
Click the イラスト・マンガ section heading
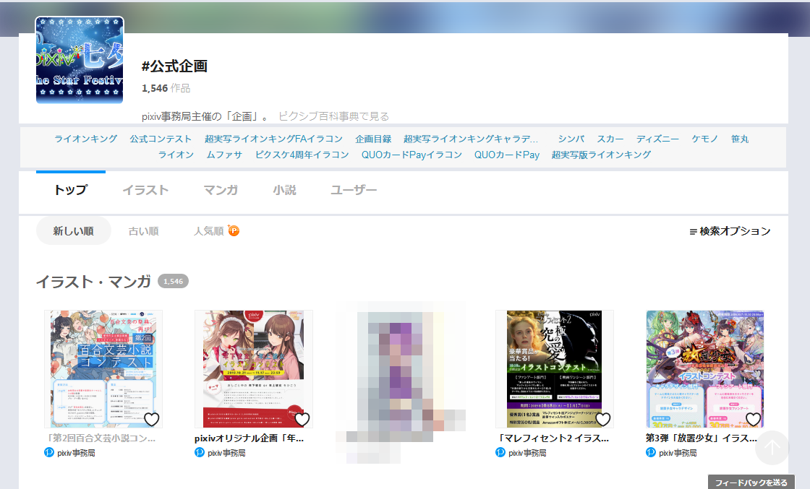[x=93, y=282]
